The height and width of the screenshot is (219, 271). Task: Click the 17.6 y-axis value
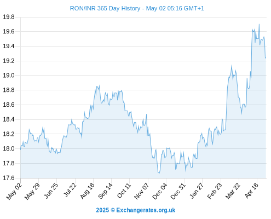[9, 178]
